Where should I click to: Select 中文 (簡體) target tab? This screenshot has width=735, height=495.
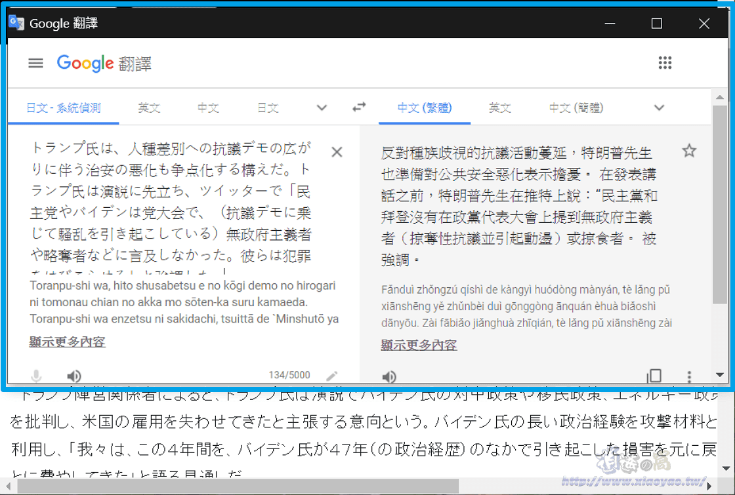click(x=576, y=108)
